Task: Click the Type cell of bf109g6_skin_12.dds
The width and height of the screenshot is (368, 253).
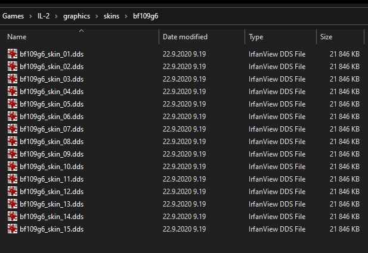Action: point(277,192)
